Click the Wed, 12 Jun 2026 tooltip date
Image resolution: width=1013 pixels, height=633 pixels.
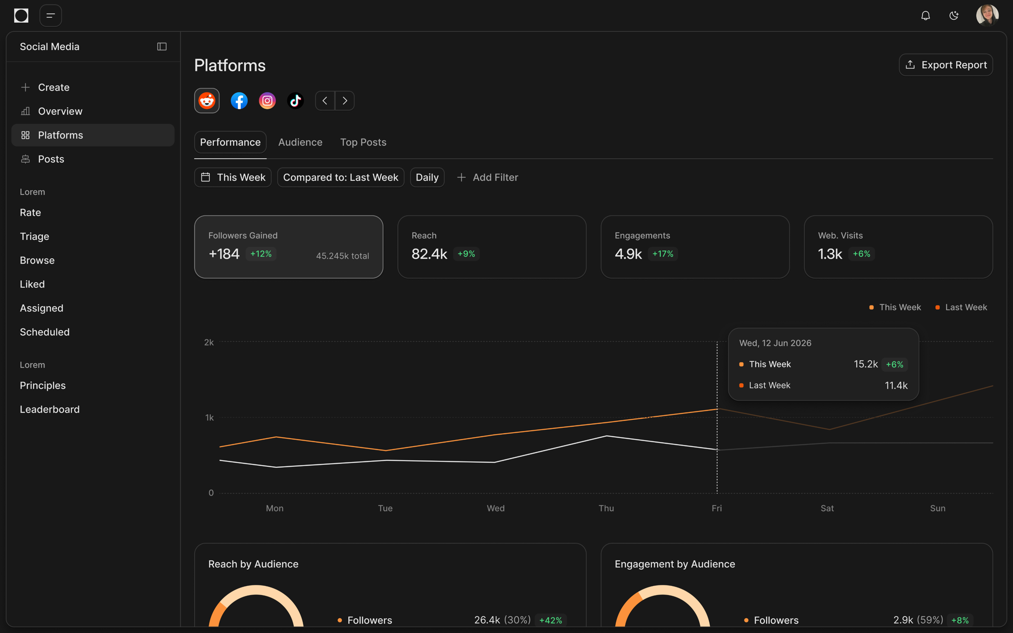click(775, 343)
